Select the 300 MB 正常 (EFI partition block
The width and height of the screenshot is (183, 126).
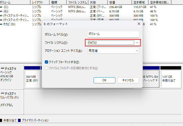pyautogui.click(x=32, y=79)
